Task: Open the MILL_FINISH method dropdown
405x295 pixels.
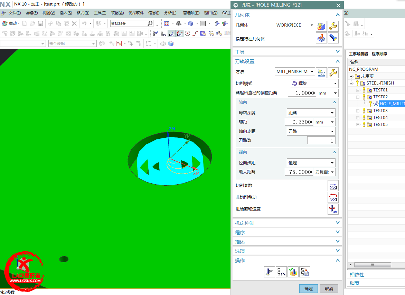Action: coord(312,72)
